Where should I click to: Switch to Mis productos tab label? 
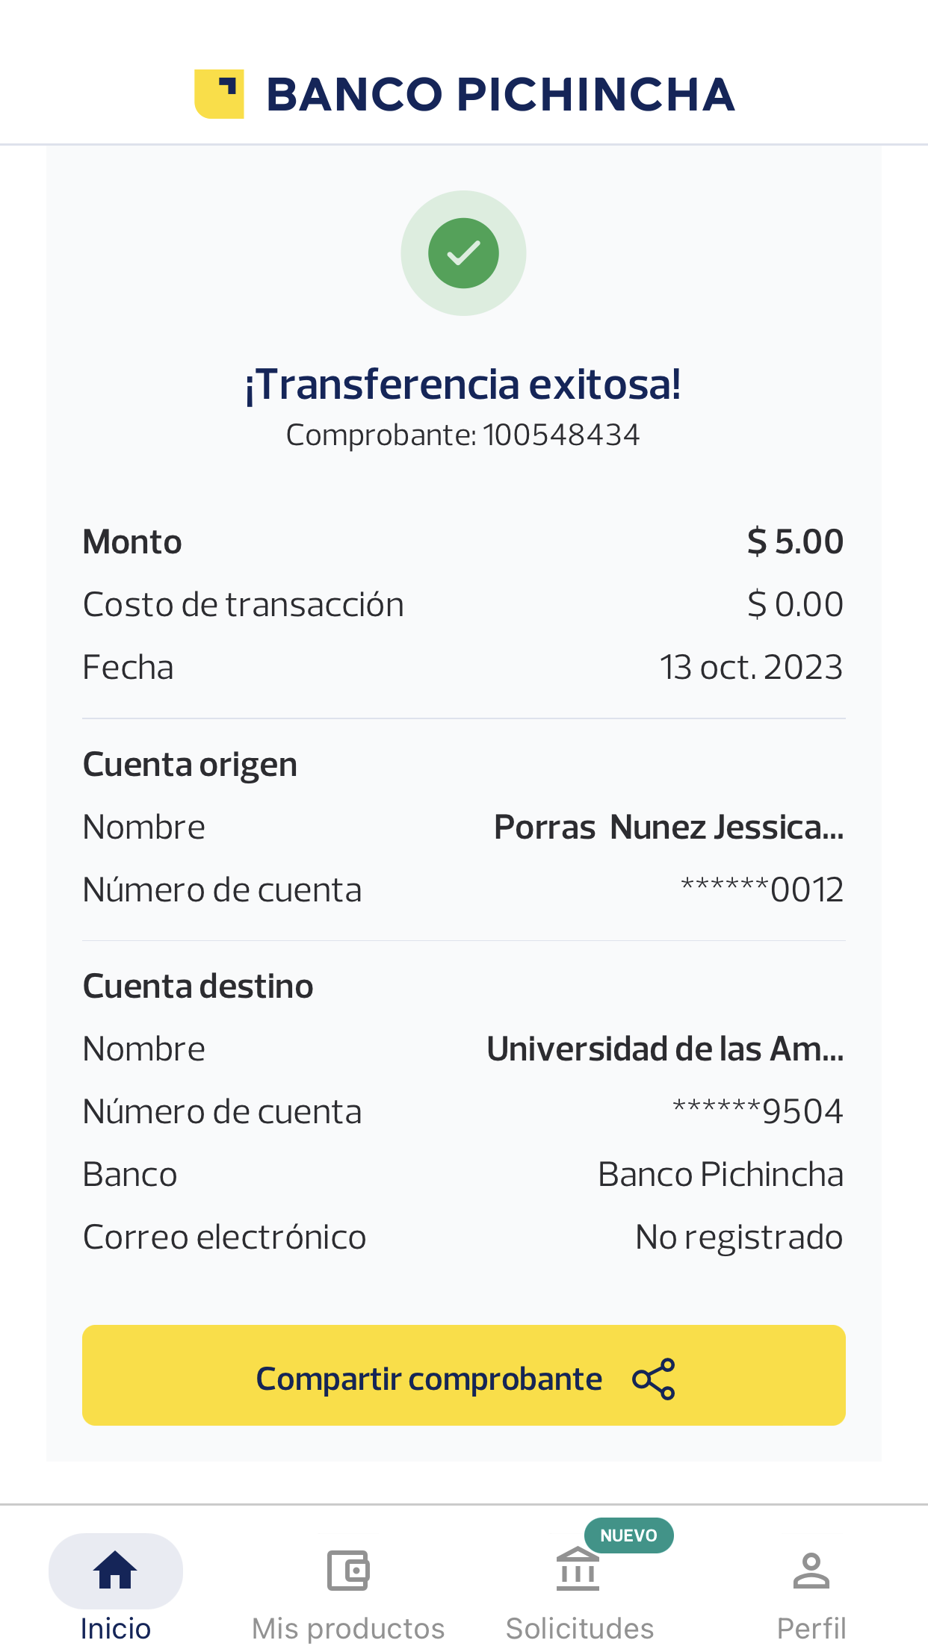point(348,1628)
